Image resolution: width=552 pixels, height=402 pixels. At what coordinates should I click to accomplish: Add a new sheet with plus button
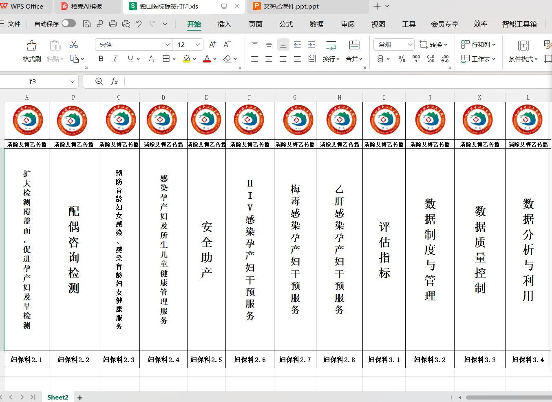point(80,398)
